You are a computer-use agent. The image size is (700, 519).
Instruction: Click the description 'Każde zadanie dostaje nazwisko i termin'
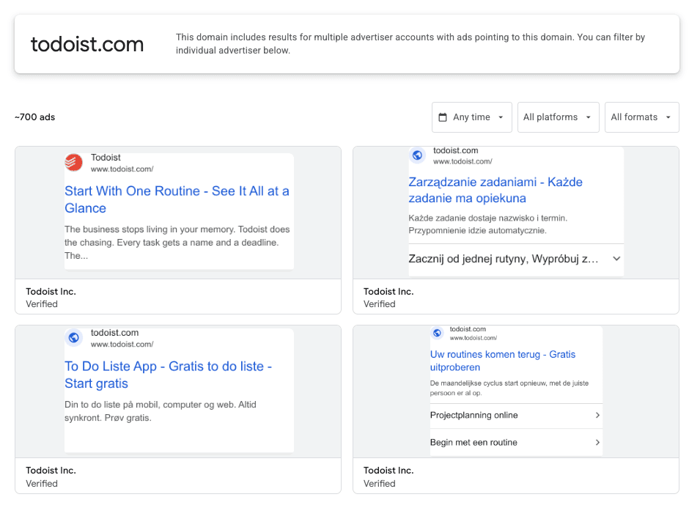pyautogui.click(x=488, y=224)
